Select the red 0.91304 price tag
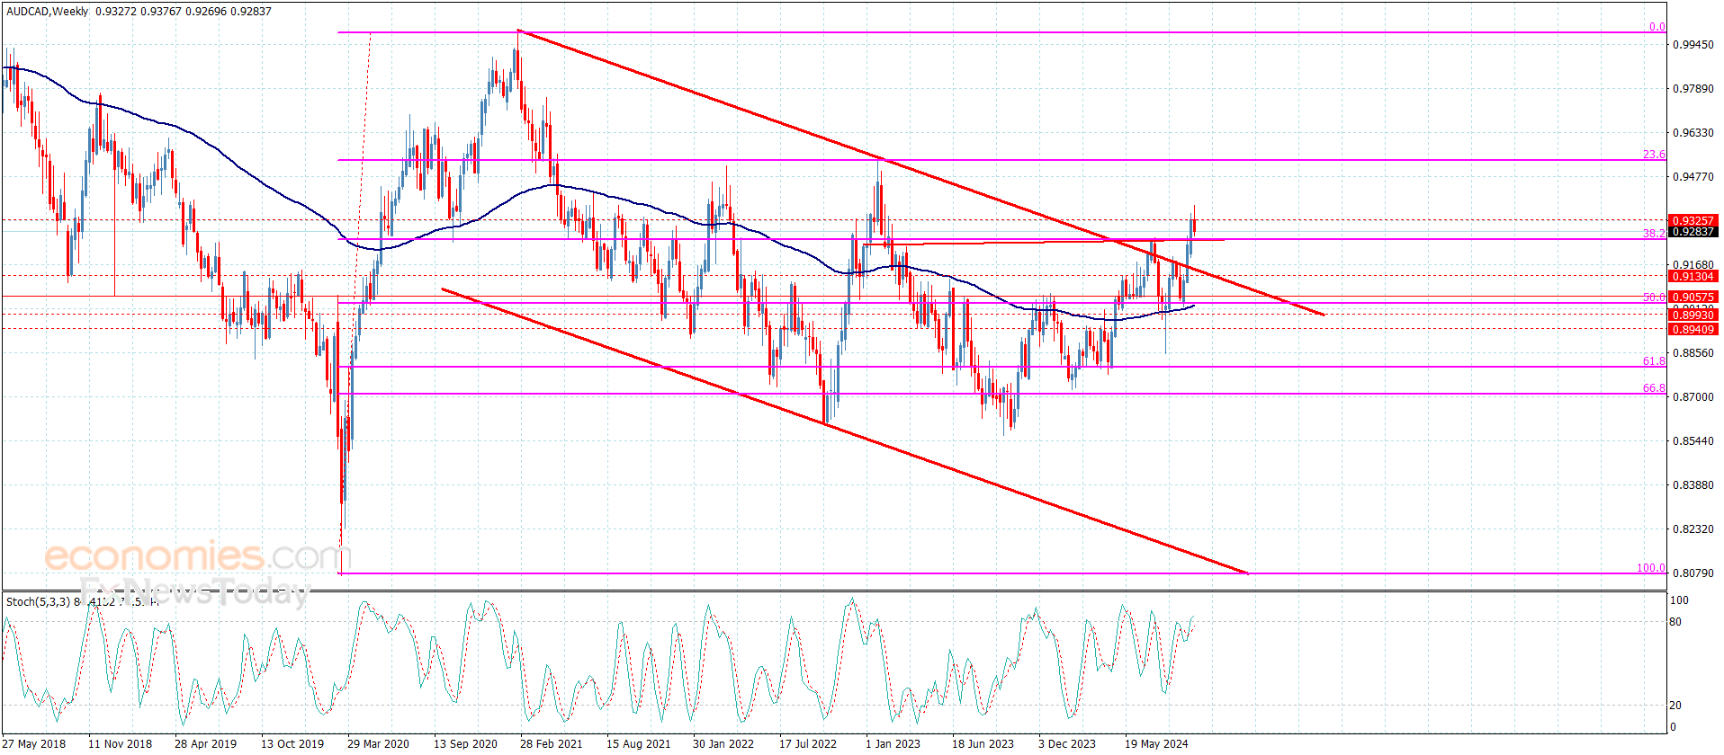 (1693, 277)
